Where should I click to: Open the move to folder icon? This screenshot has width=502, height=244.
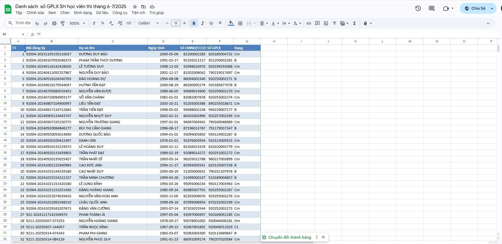(144, 7)
